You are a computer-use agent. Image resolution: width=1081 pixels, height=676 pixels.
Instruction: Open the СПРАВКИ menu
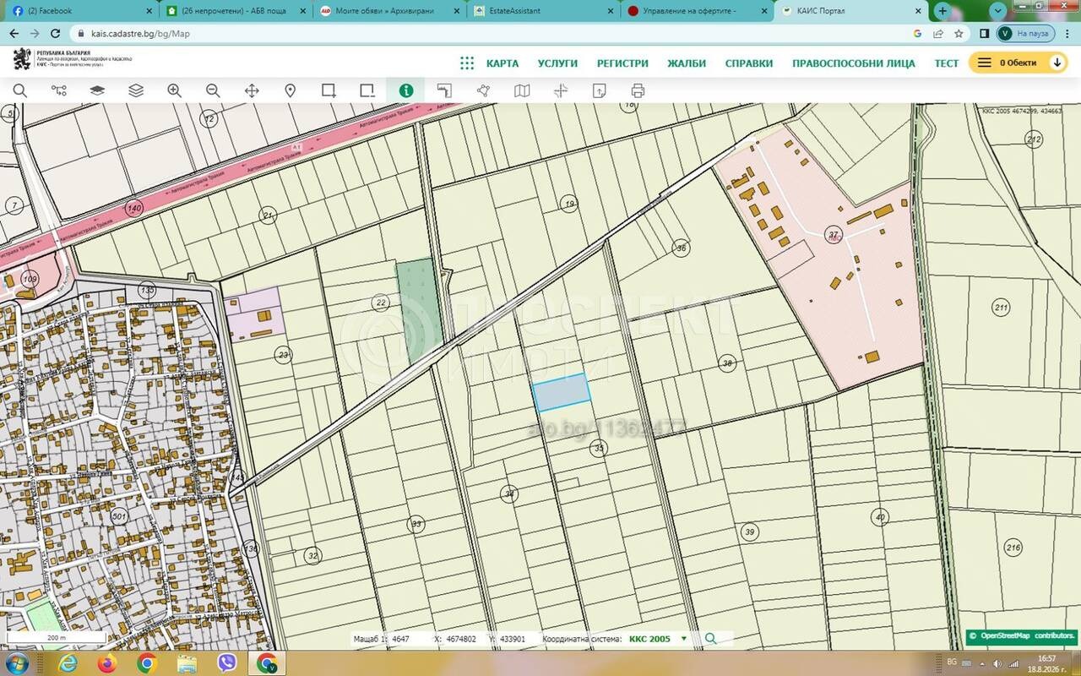[749, 63]
